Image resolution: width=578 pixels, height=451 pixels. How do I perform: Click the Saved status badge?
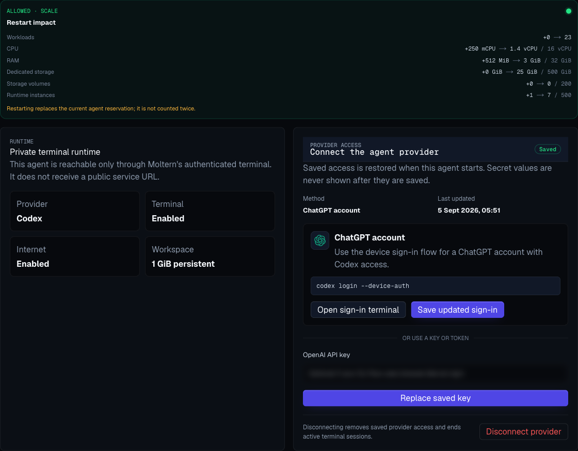[548, 149]
